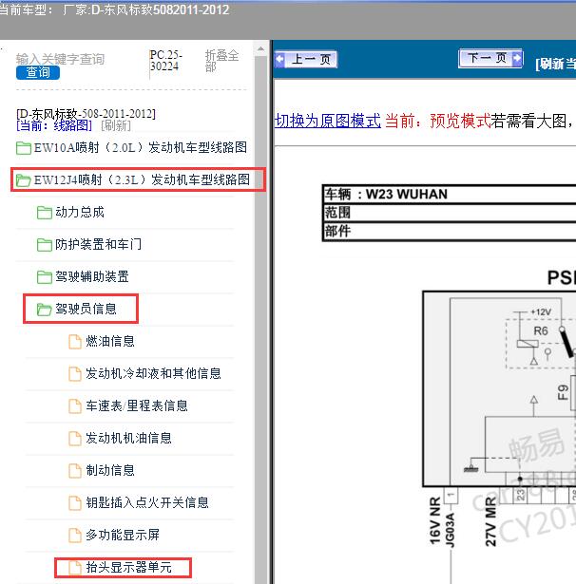This screenshot has height=584, width=576.
Task: Click document icon beside 钥匙插入点火开关信息
Action: [75, 503]
